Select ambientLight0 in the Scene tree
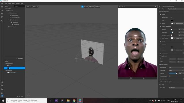 click(x=15, y=15)
